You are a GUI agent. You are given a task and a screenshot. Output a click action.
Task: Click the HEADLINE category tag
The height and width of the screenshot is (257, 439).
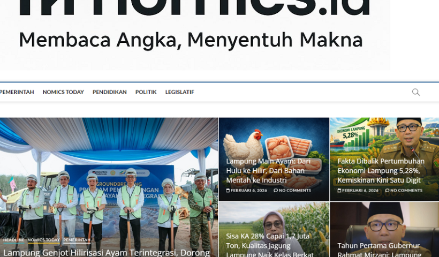click(13, 240)
